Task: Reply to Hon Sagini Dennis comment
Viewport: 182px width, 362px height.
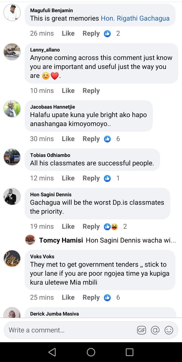Action: coord(91,226)
